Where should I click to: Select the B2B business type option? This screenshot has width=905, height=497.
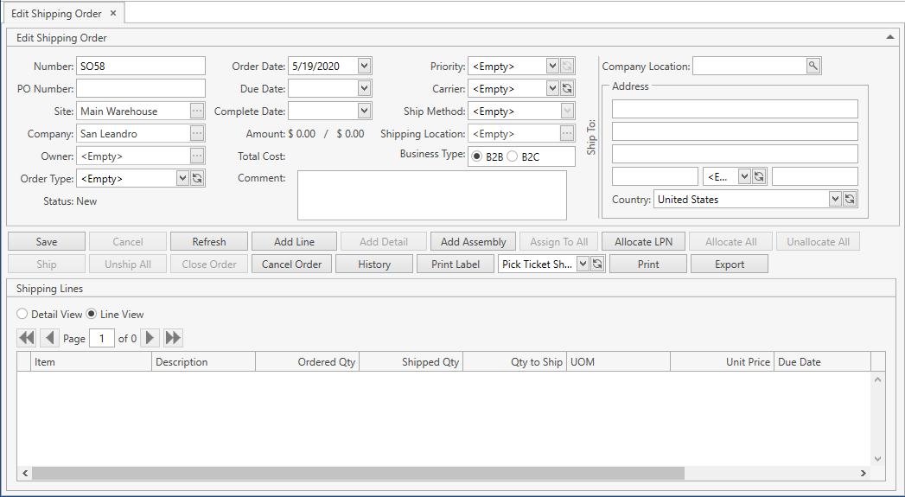click(477, 156)
